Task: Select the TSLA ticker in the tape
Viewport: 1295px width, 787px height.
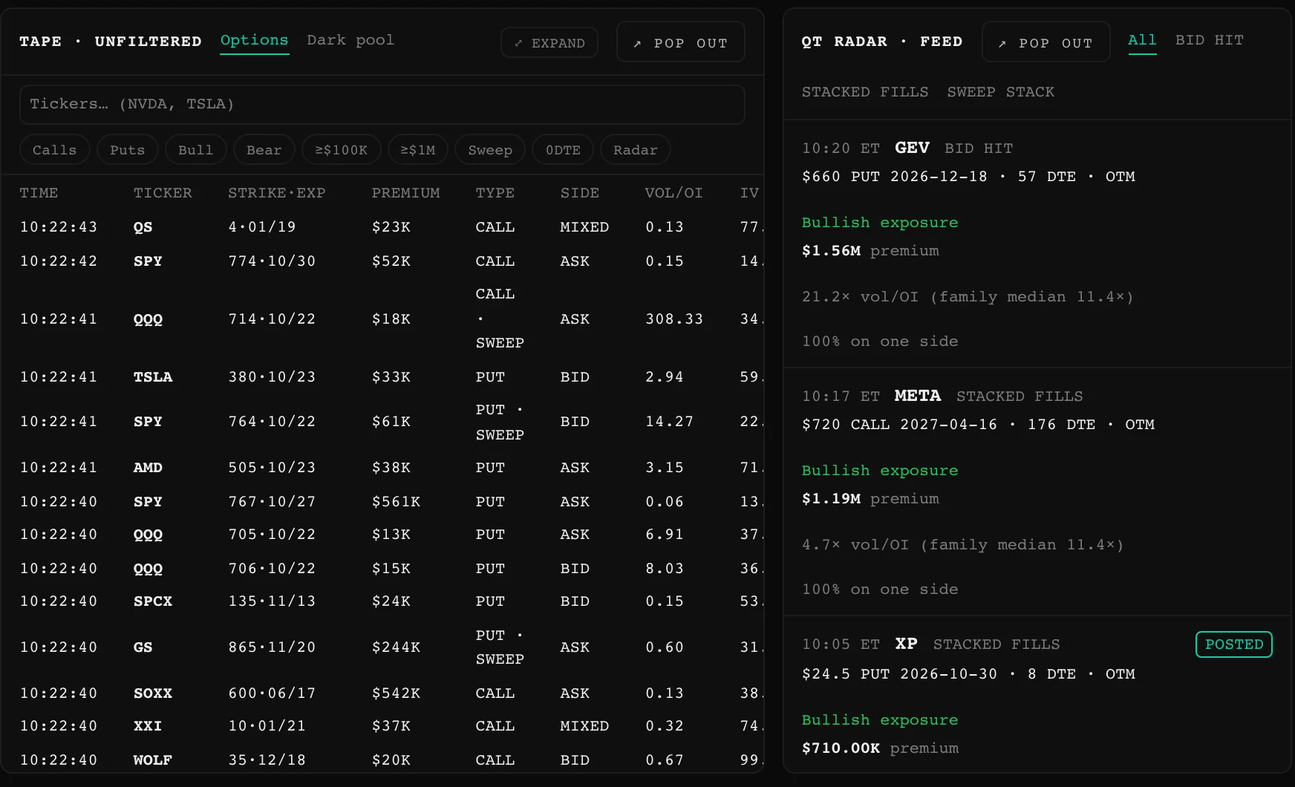Action: 153,377
